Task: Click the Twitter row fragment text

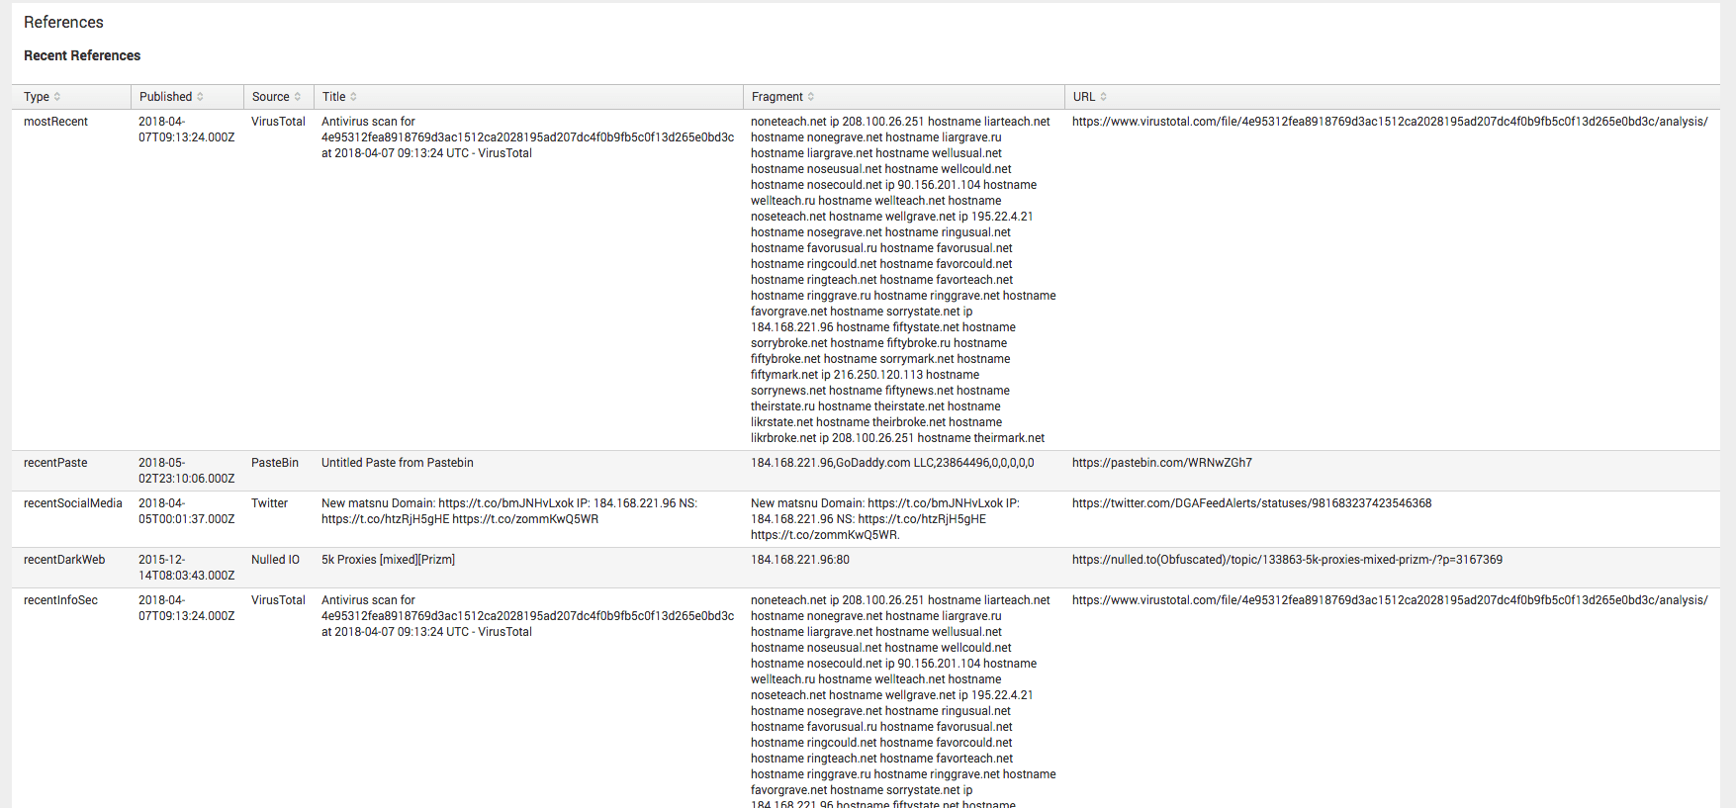Action: point(885,519)
